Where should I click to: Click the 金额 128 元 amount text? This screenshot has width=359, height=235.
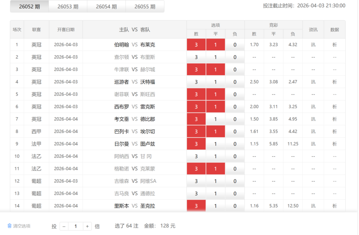159,226
